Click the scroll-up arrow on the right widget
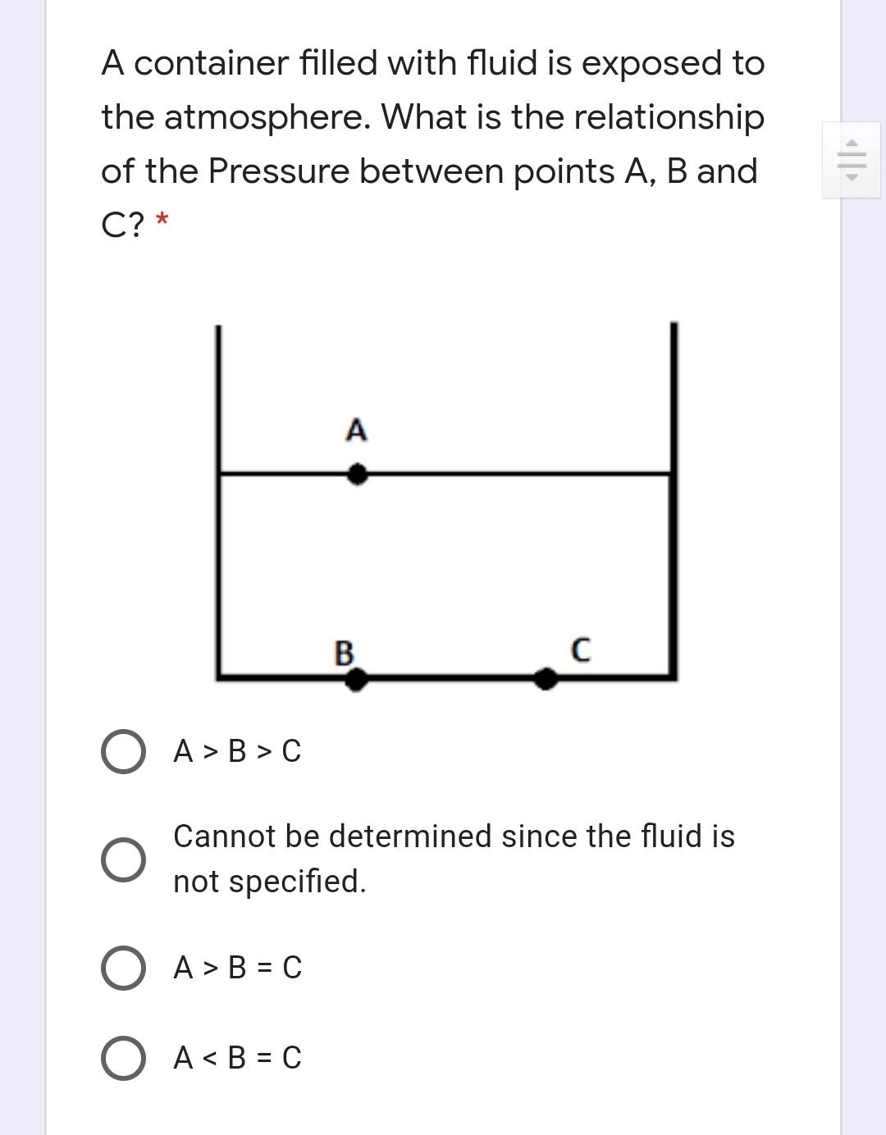886x1135 pixels. click(x=852, y=143)
